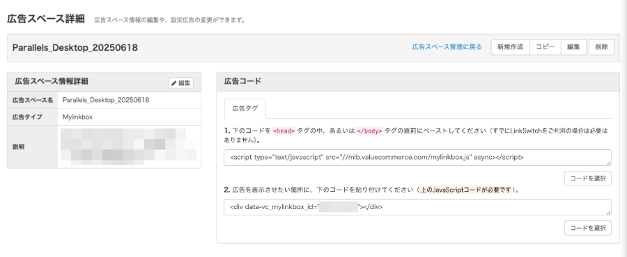The image size is (627, 257).
Task: Click the 新規作成 button
Action: click(510, 47)
